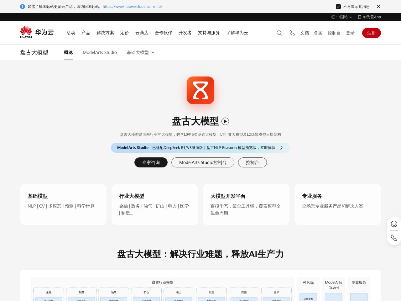
Task: Click the smiley feedback icon on the right edge
Action: pyautogui.click(x=394, y=224)
